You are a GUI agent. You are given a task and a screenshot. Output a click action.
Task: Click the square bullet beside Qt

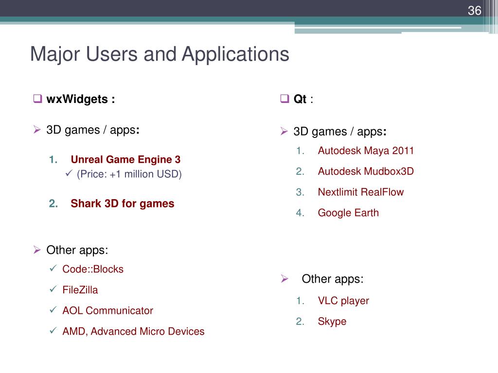tap(285, 99)
